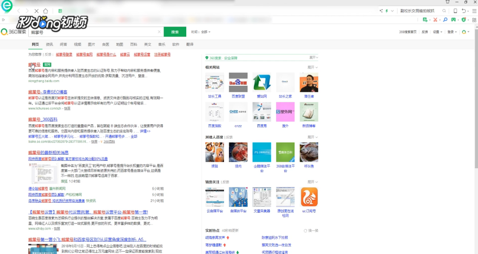Go to the browser home page

click(x=45, y=11)
